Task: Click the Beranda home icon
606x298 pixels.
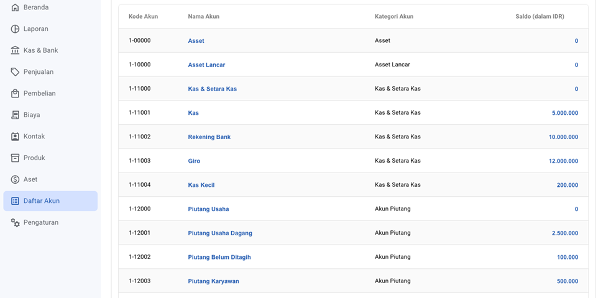Action: point(16,7)
